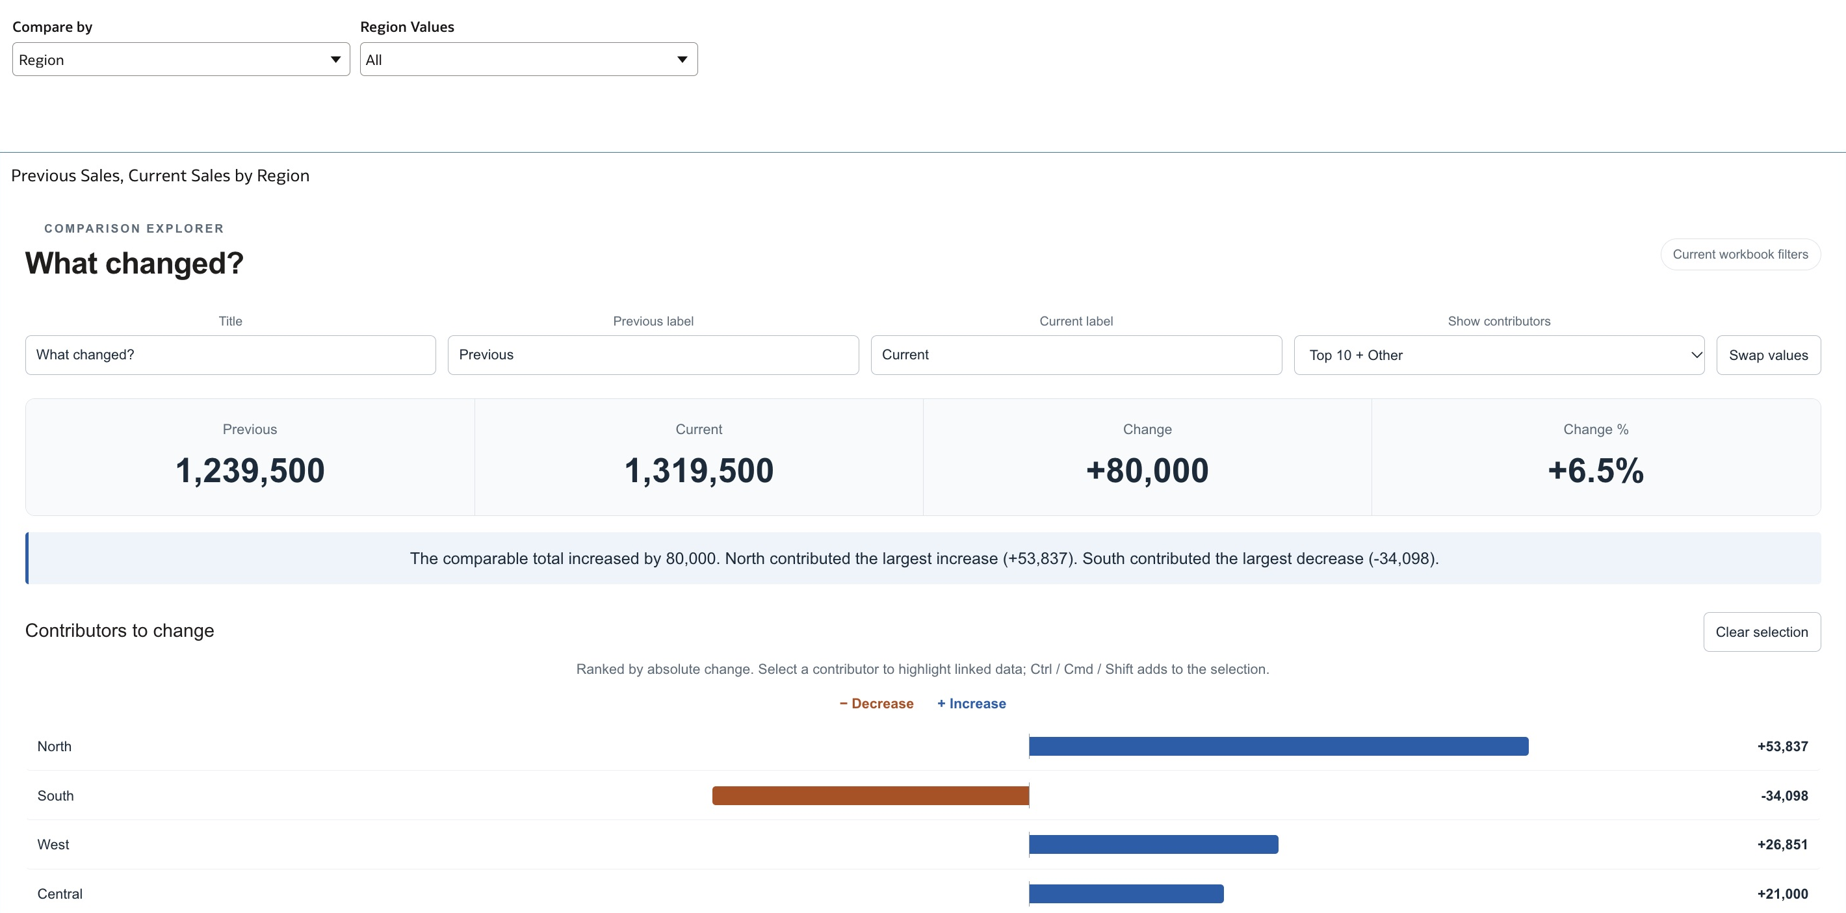Screen dimensions: 1846x913
Task: Click the Clear selection button
Action: [1761, 632]
